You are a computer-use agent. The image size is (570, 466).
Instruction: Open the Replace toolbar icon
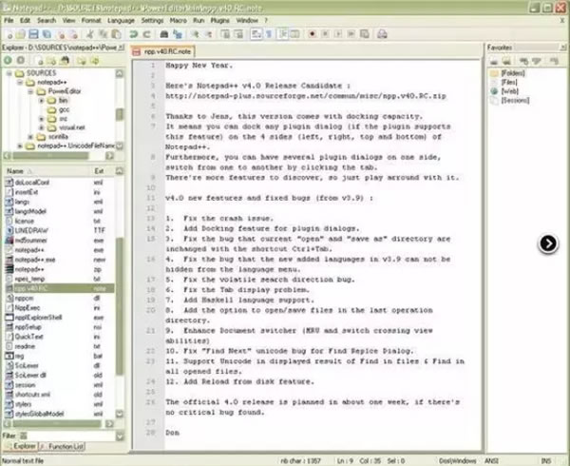pos(177,34)
